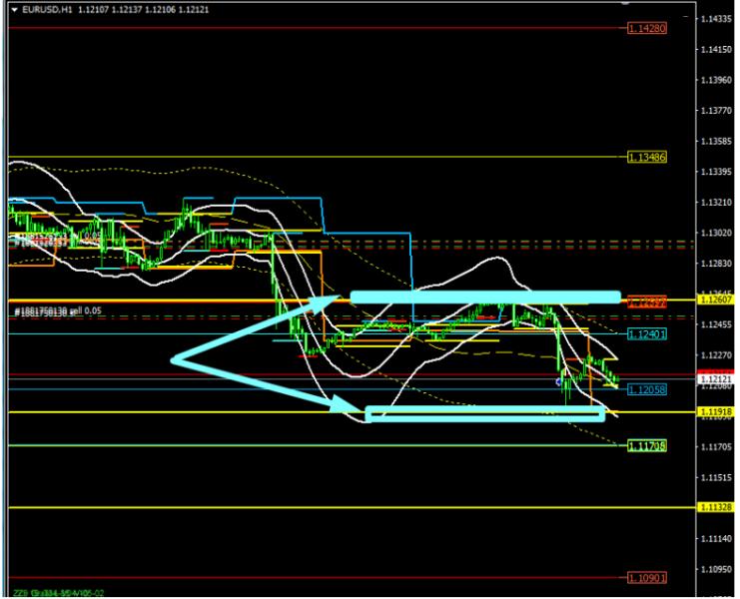Select the 1.11328 yellow price label

[x=713, y=507]
